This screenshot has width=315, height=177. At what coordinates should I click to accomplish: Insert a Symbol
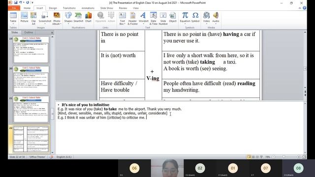[x=195, y=18]
